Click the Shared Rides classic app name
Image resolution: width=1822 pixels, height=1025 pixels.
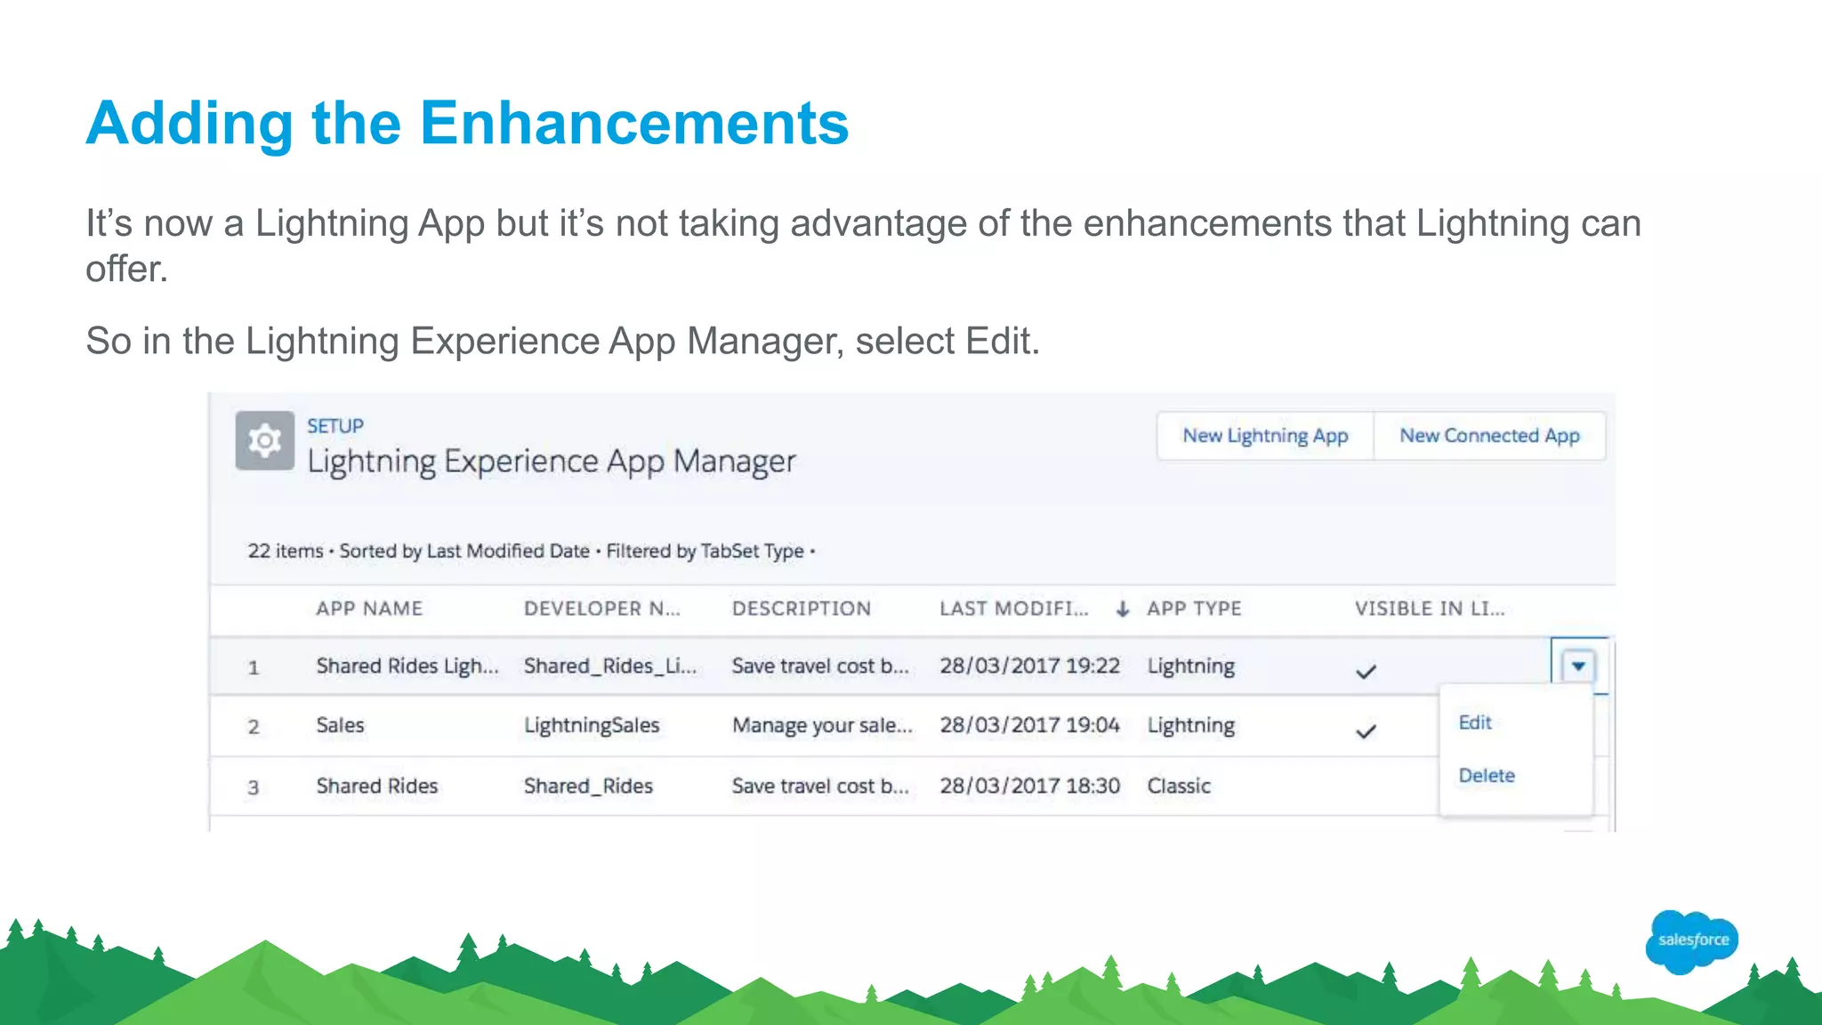377,786
